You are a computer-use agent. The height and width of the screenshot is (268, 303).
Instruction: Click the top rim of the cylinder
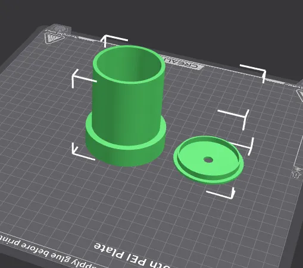click(129, 48)
